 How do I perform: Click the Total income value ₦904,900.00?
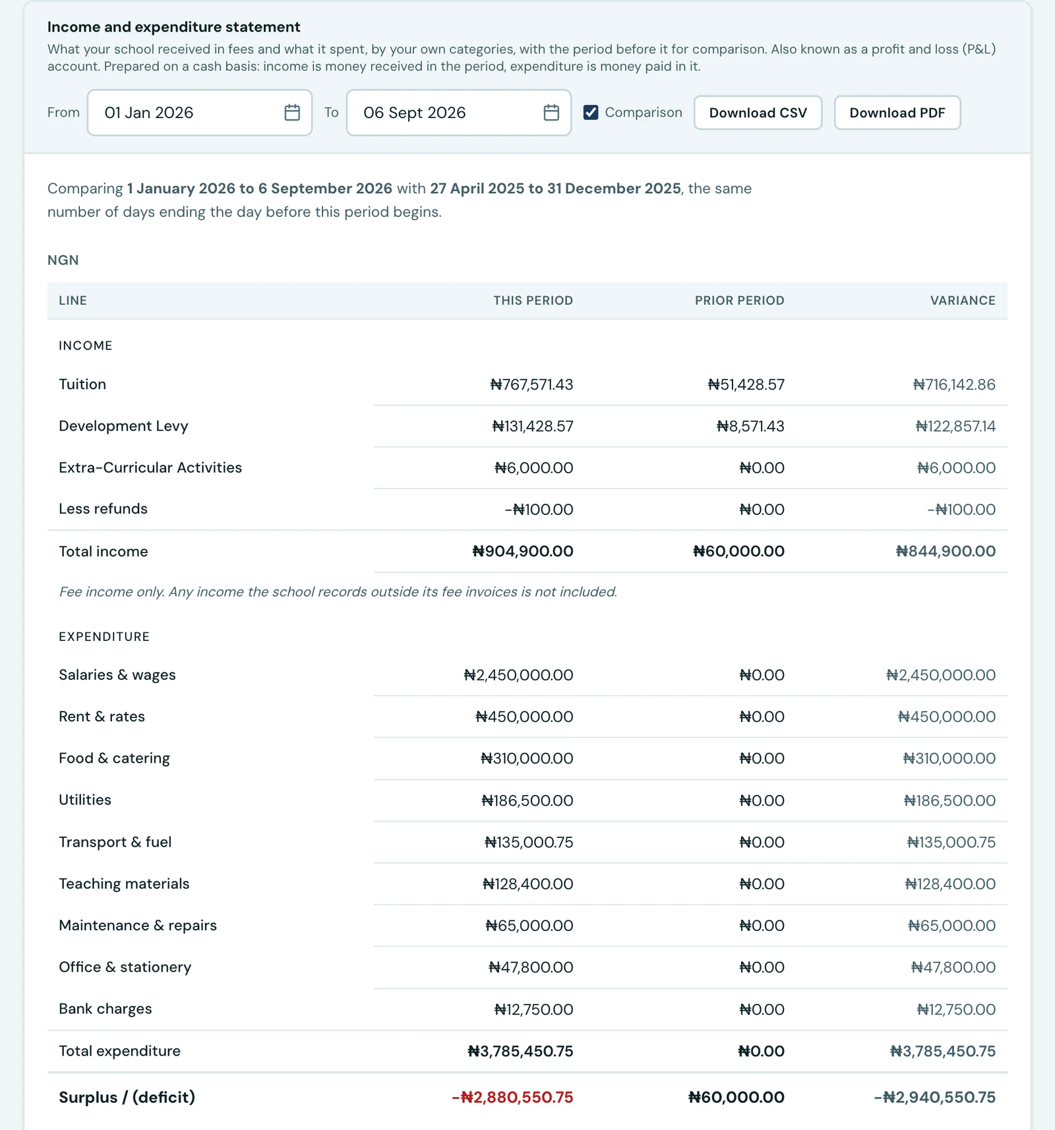(523, 551)
